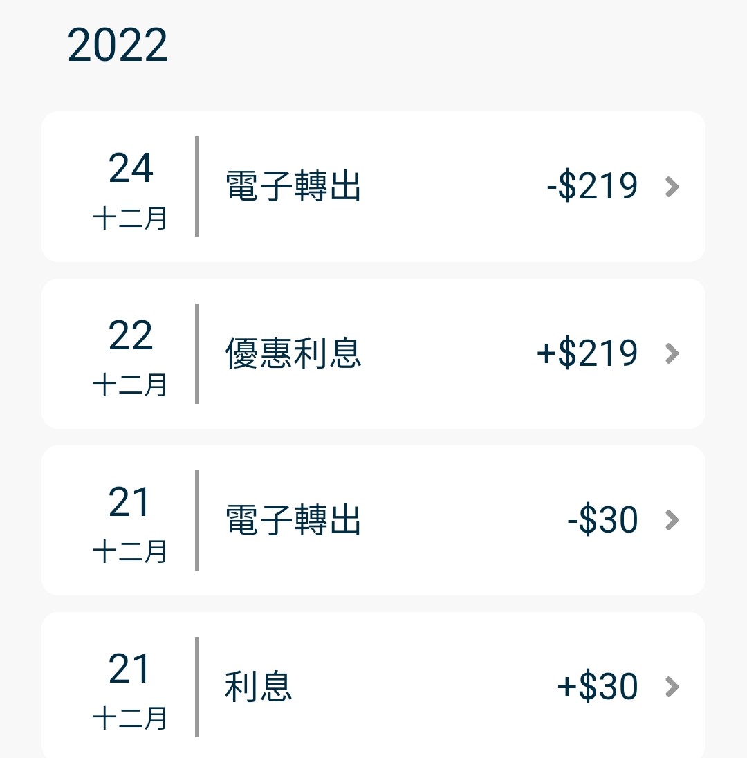747x758 pixels.
Task: Tap the -$219 amount
Action: pos(592,187)
